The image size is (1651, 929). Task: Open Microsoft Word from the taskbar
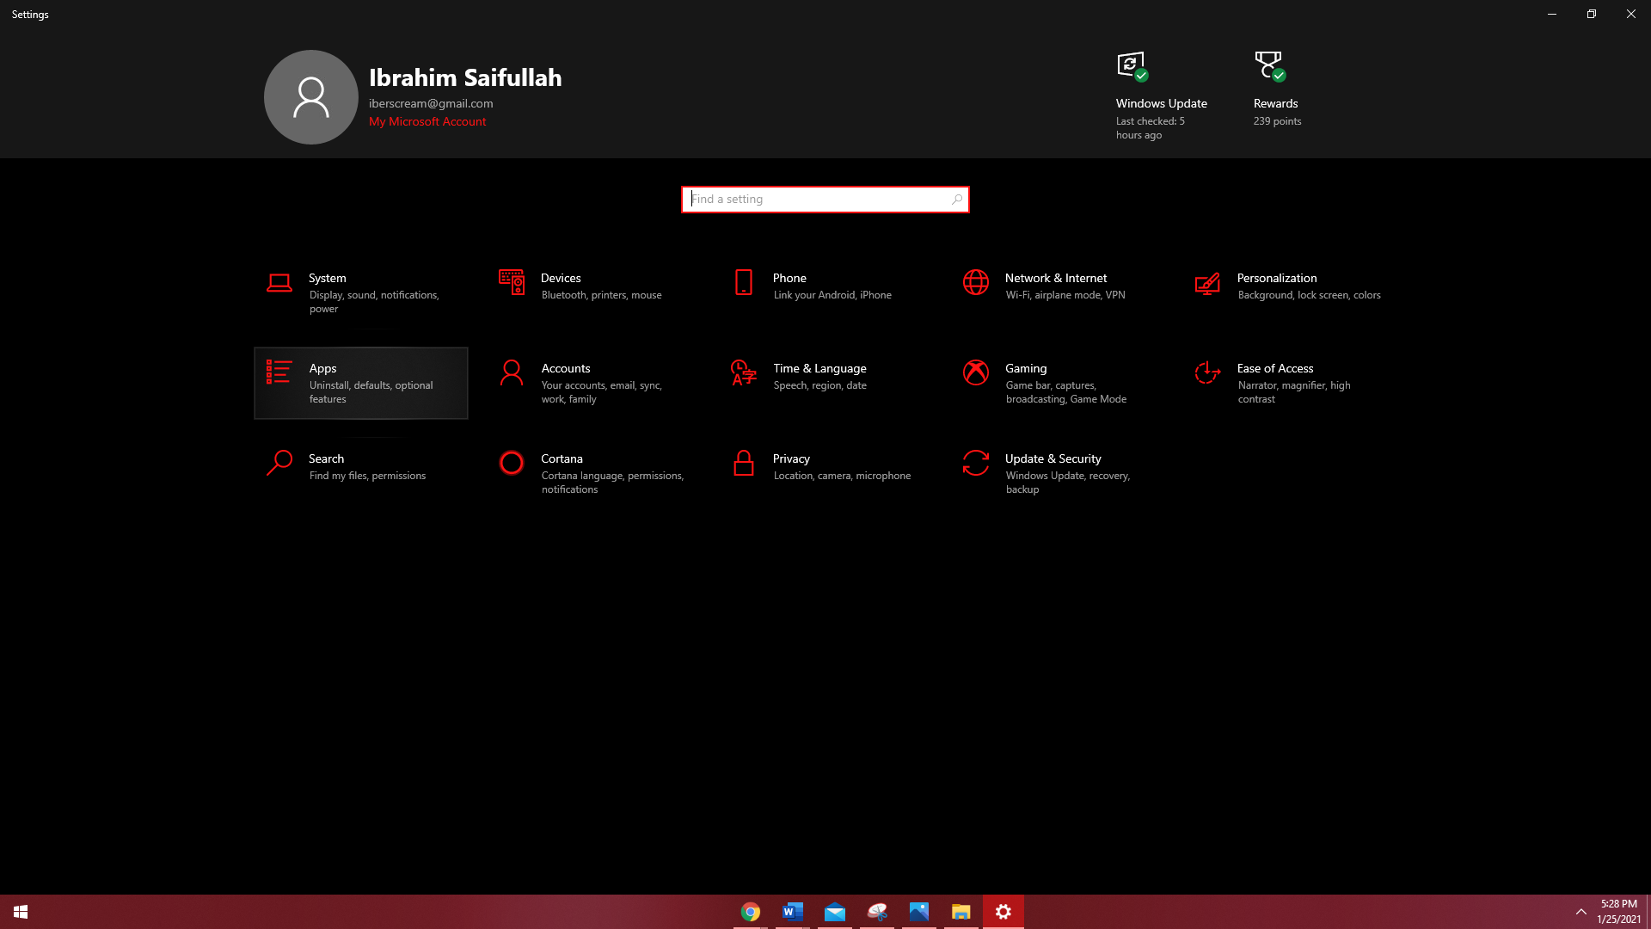pos(793,912)
